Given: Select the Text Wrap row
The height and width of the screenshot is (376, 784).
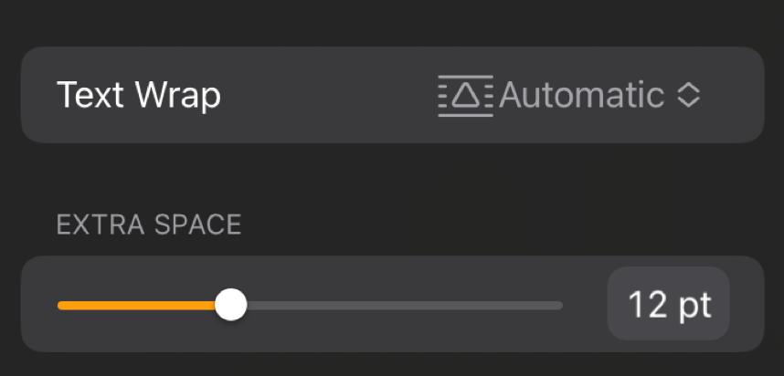Looking at the screenshot, I should (393, 95).
